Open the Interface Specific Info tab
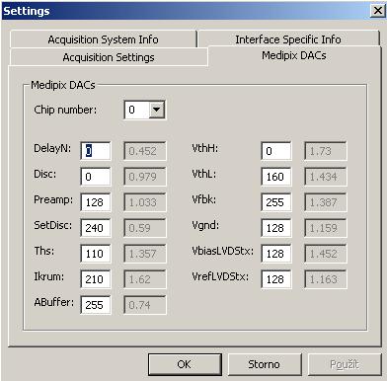The height and width of the screenshot is (381, 387). 288,39
